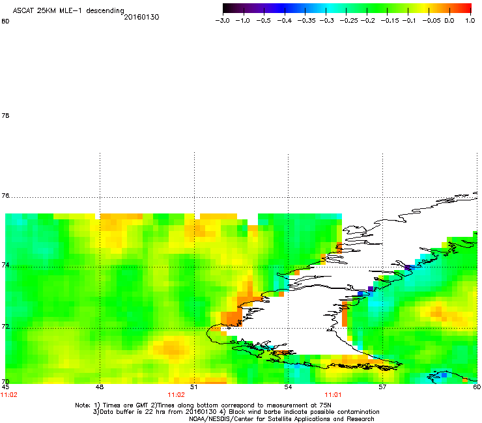The image size is (482, 423).
Task: Click the longitude label "45"
Action: 5,387
